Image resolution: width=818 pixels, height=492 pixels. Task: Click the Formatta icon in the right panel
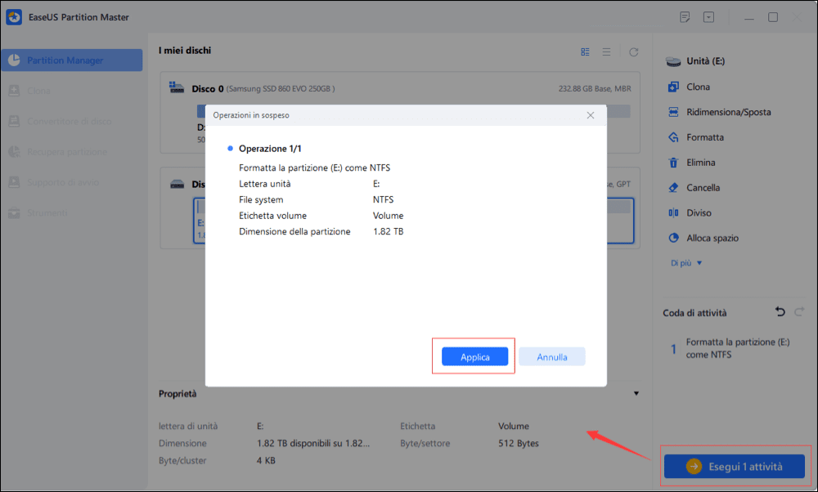tap(673, 137)
